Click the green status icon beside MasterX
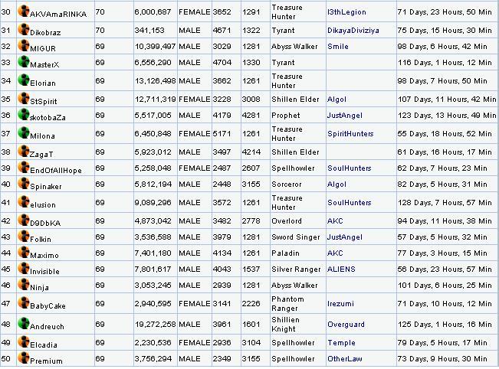Image resolution: width=499 pixels, height=369 pixels. [x=24, y=62]
